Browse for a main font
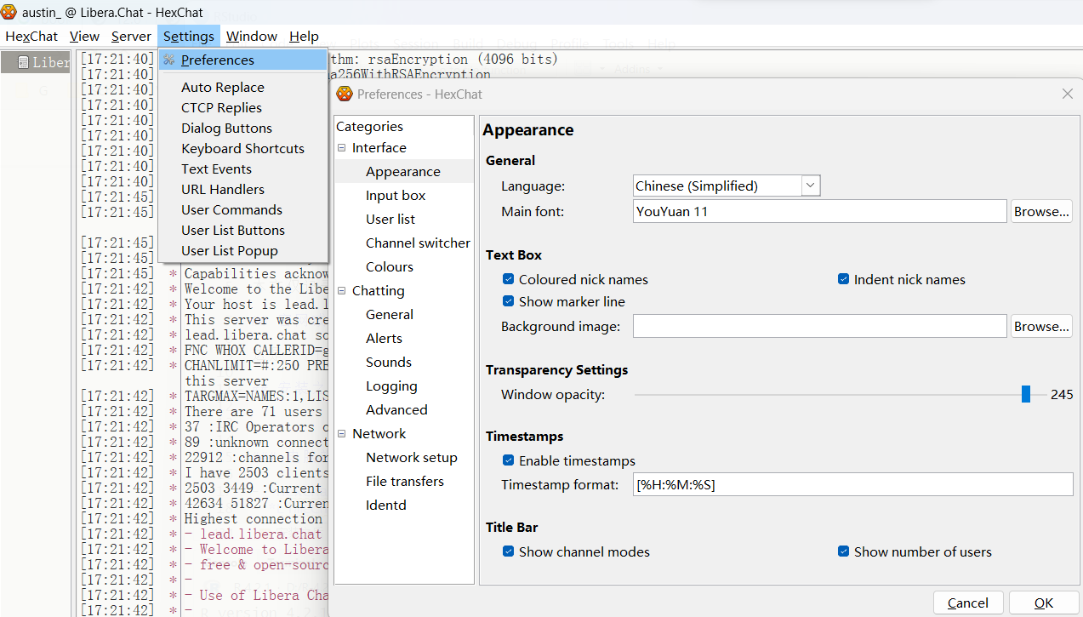Viewport: 1083px width, 617px height. (1040, 211)
